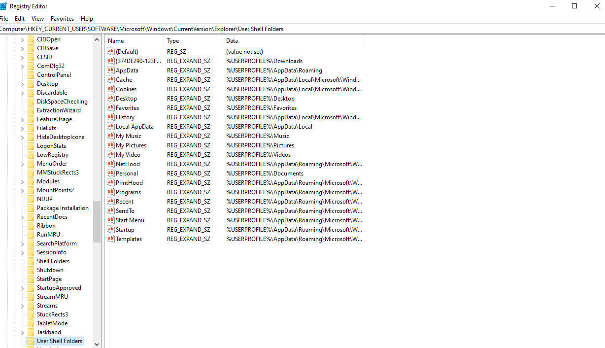Expand the FeatureUsage key
605x348 pixels.
pyautogui.click(x=22, y=119)
